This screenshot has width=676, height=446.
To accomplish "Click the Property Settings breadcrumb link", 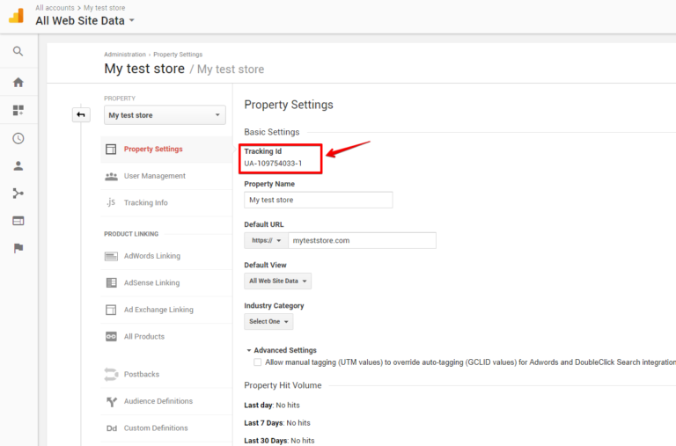I will 178,55.
